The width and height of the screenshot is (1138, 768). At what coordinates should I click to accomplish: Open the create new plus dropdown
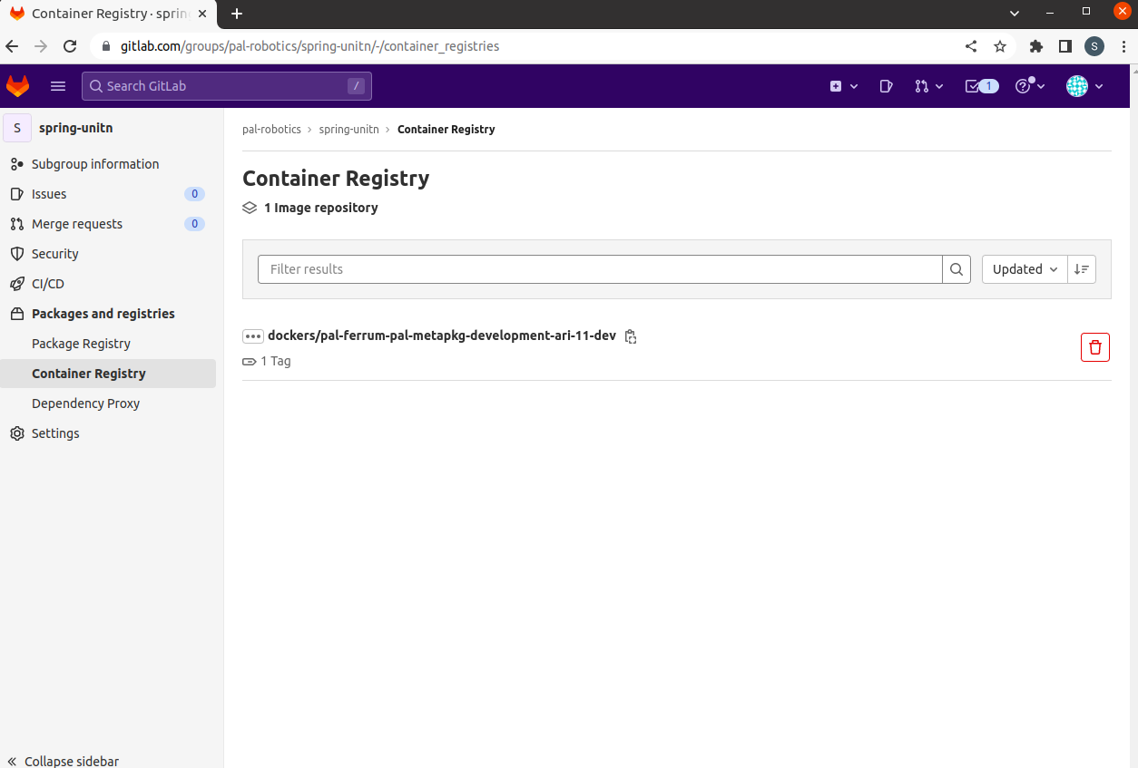[844, 86]
